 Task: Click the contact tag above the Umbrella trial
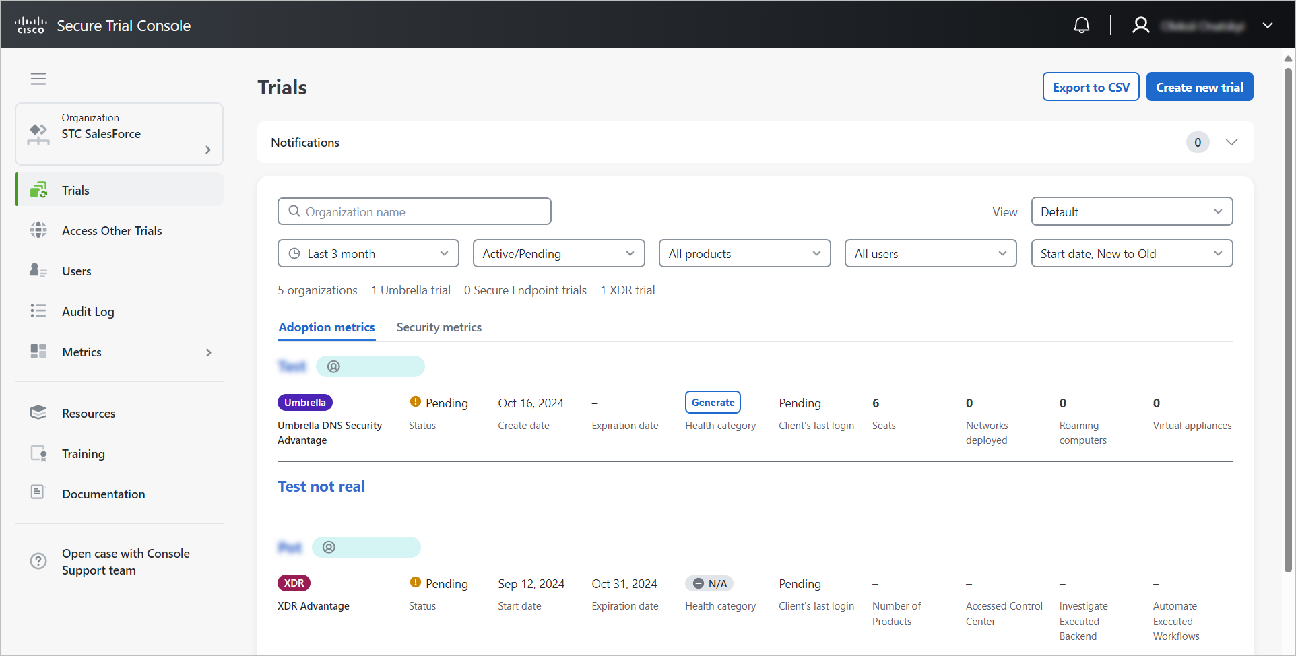click(x=370, y=366)
